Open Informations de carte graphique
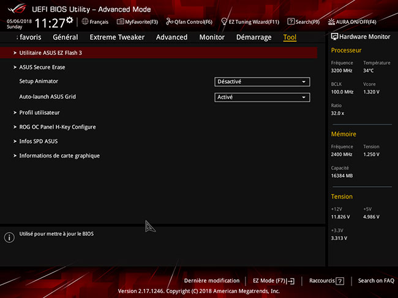This screenshot has width=398, height=298. [x=59, y=156]
